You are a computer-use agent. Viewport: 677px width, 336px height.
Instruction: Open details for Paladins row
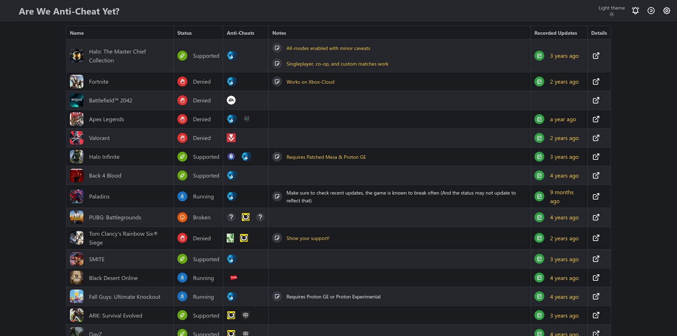point(596,196)
